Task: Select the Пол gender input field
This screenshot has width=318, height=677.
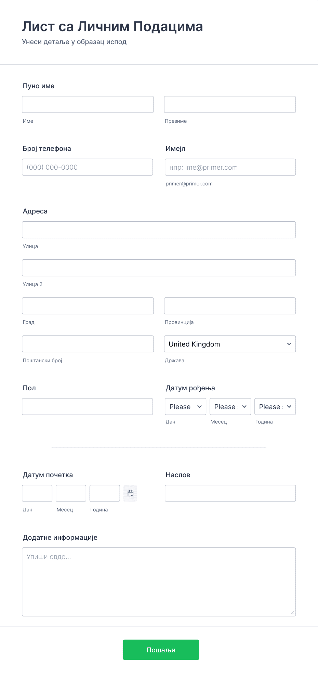Action: pyautogui.click(x=87, y=406)
